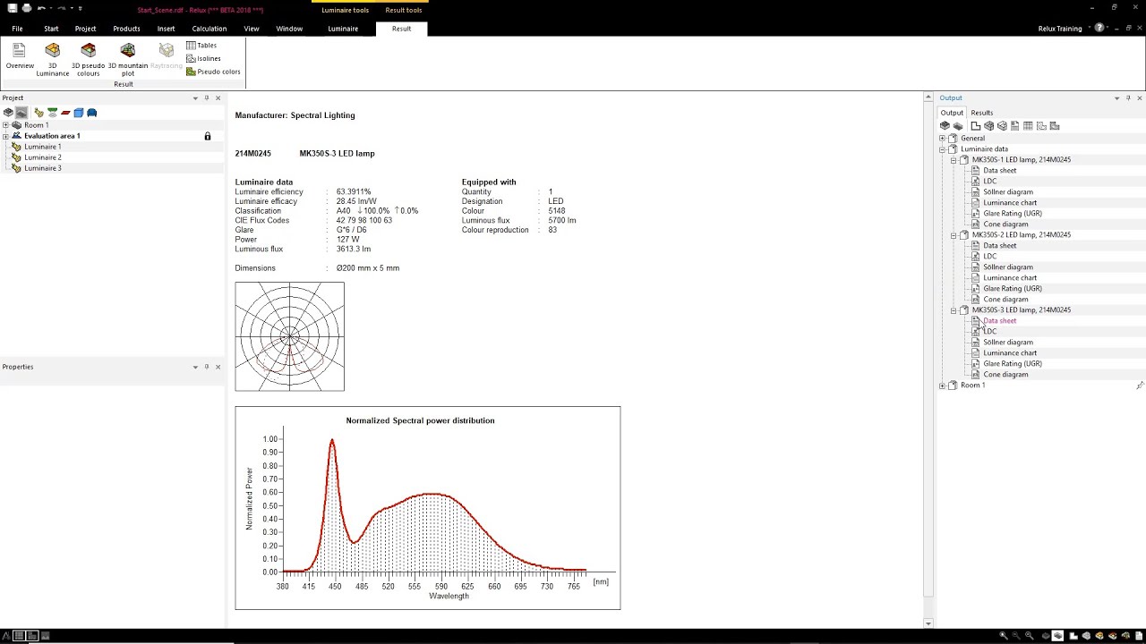Show the 3D Luminance view

pyautogui.click(x=52, y=59)
